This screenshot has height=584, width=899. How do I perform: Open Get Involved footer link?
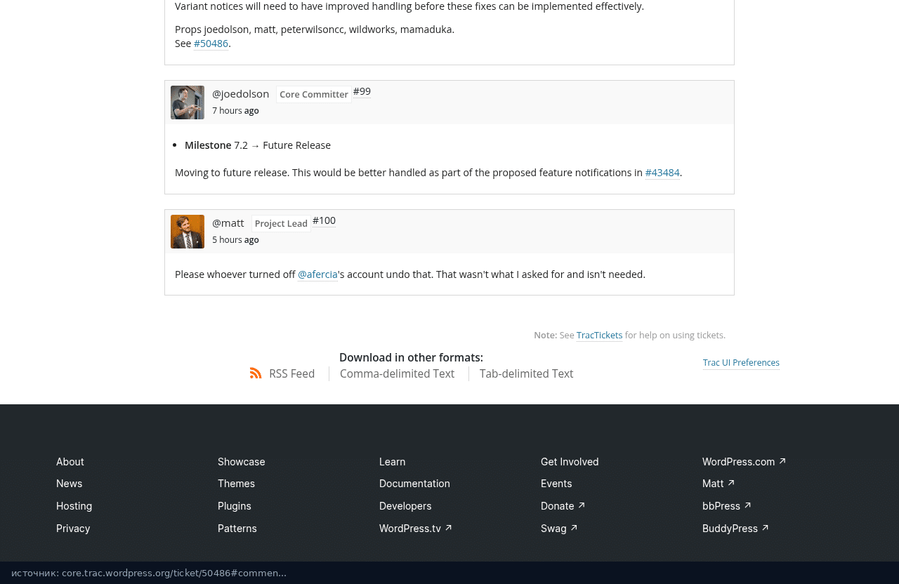pos(570,462)
